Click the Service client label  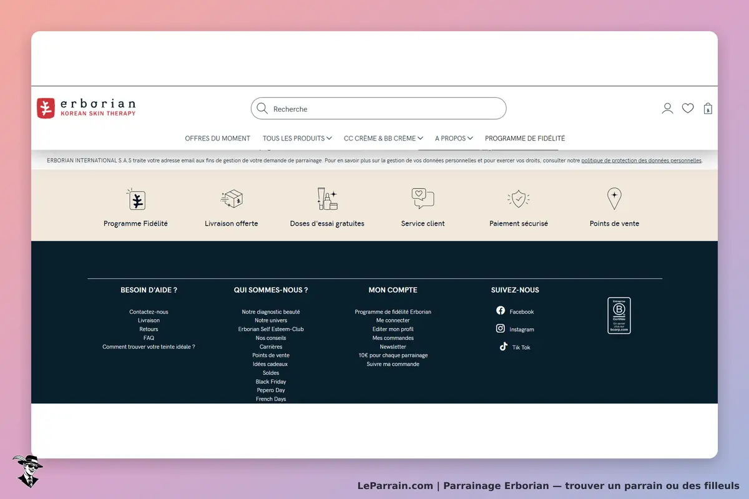pos(423,223)
